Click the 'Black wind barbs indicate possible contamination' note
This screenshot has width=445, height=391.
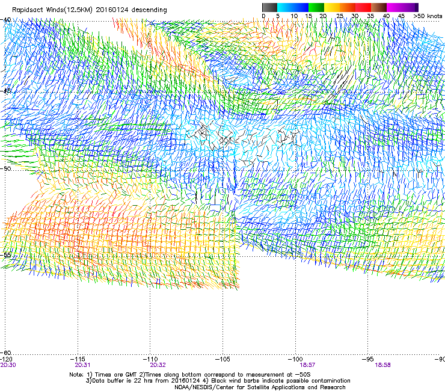[x=278, y=381]
